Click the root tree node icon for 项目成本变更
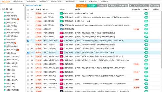 (3, 9)
